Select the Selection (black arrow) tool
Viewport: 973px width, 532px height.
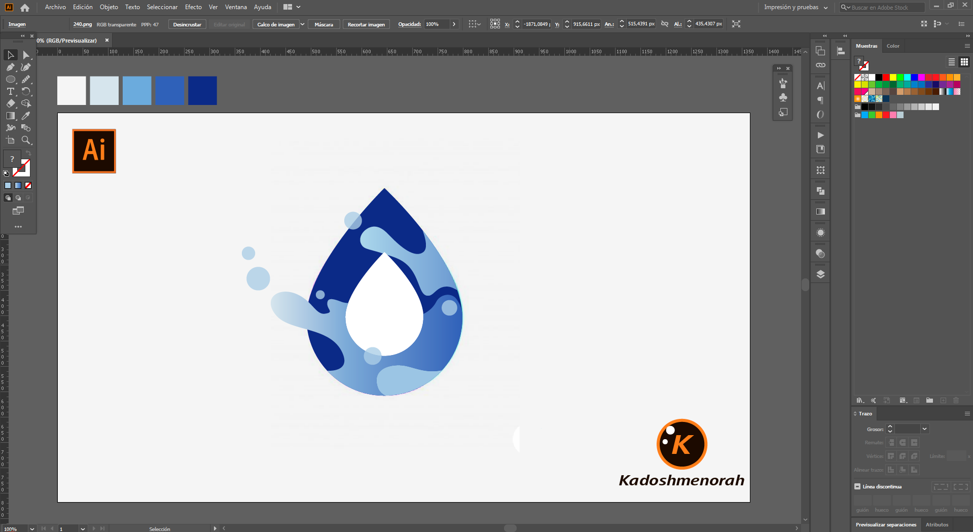11,55
